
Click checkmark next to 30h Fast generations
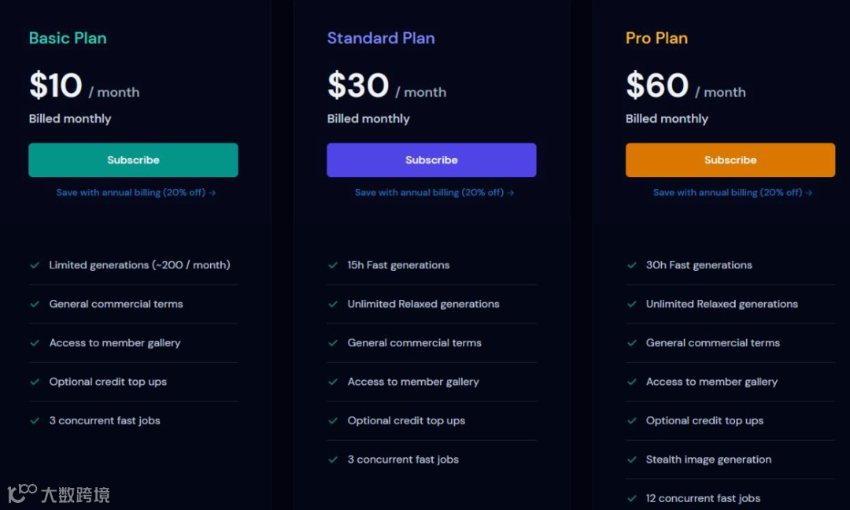631,265
